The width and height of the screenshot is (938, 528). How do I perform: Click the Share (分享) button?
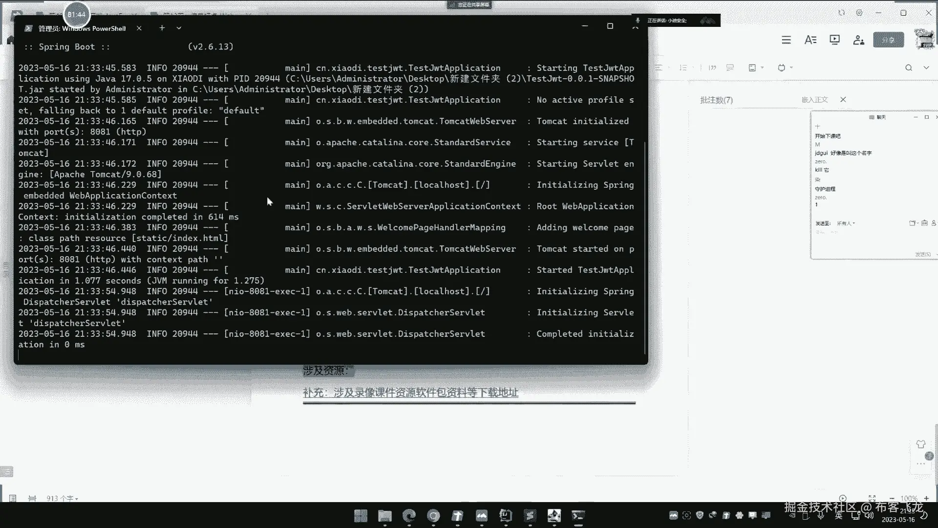(888, 40)
